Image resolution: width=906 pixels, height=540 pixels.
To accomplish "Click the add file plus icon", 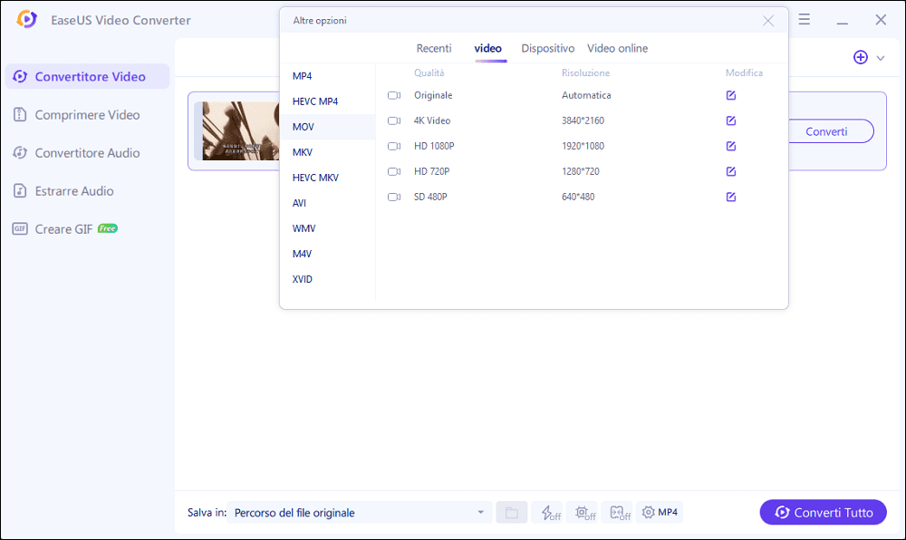I will [x=861, y=57].
